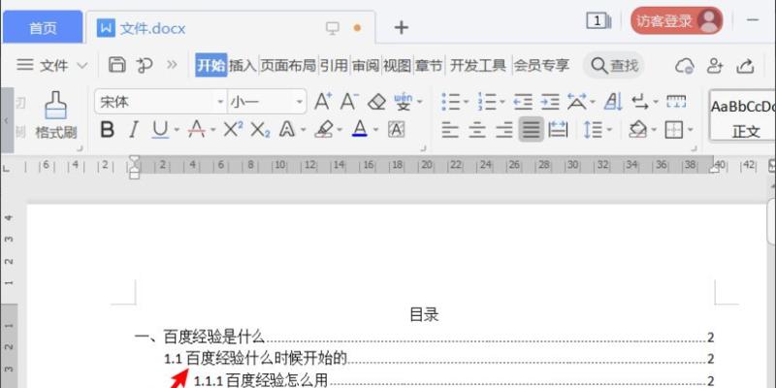The width and height of the screenshot is (776, 388).
Task: Click the share export icon
Action: click(745, 65)
